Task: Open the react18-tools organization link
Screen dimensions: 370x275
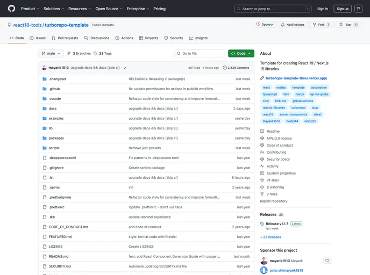Action: 27,25
